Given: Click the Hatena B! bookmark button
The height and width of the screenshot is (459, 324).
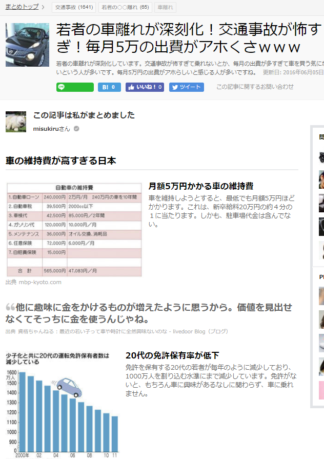Looking at the screenshot, I should pos(109,87).
